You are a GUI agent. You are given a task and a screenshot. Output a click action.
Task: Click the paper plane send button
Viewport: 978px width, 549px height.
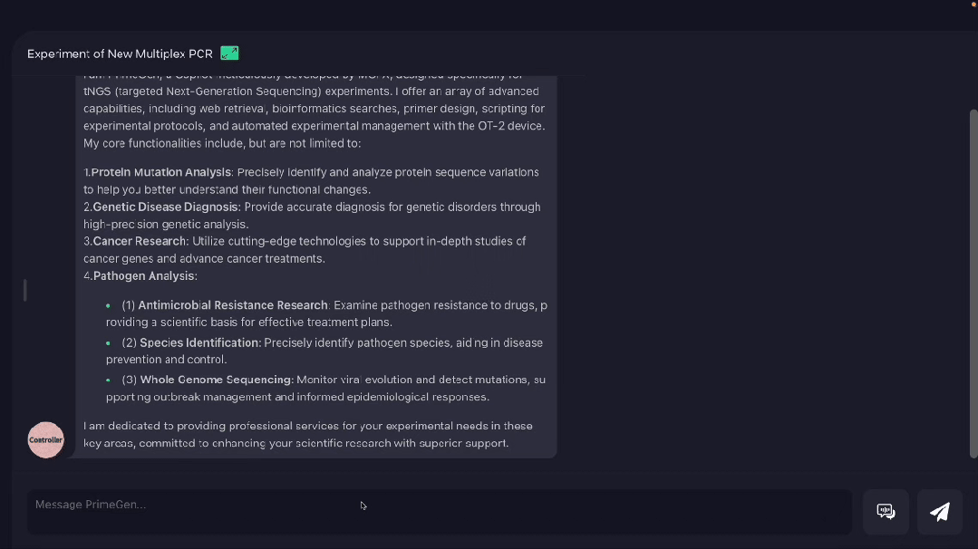939,512
